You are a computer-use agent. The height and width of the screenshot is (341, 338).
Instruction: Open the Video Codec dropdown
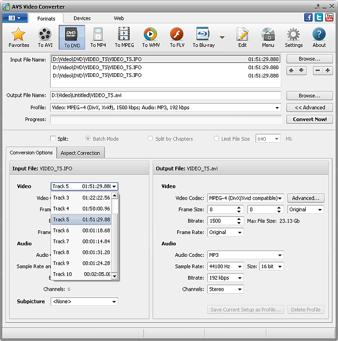(245, 198)
